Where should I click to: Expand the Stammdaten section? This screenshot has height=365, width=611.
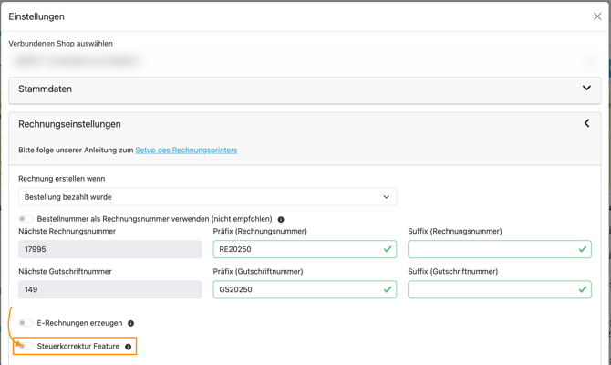tap(585, 89)
